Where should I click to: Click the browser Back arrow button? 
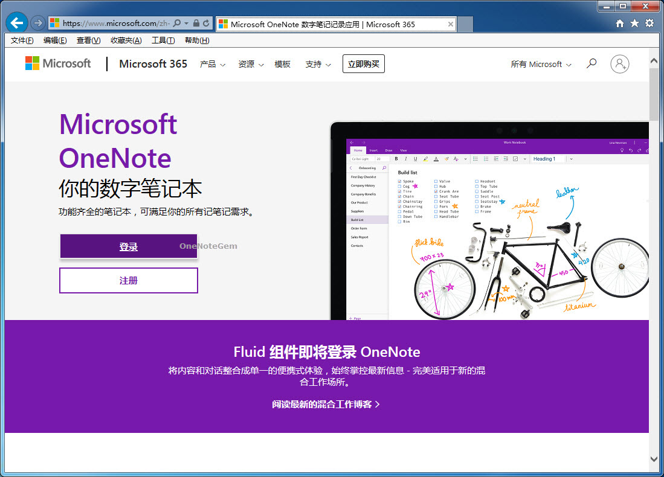tap(17, 22)
